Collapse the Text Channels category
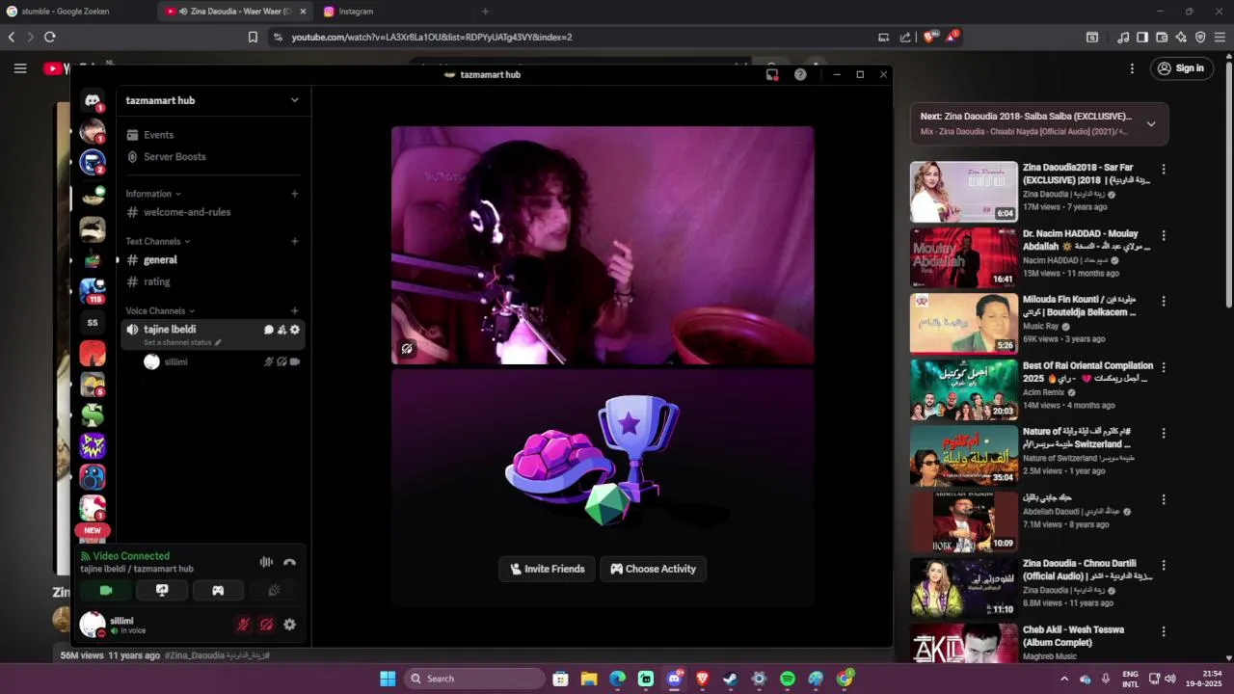The height and width of the screenshot is (694, 1234). [158, 241]
